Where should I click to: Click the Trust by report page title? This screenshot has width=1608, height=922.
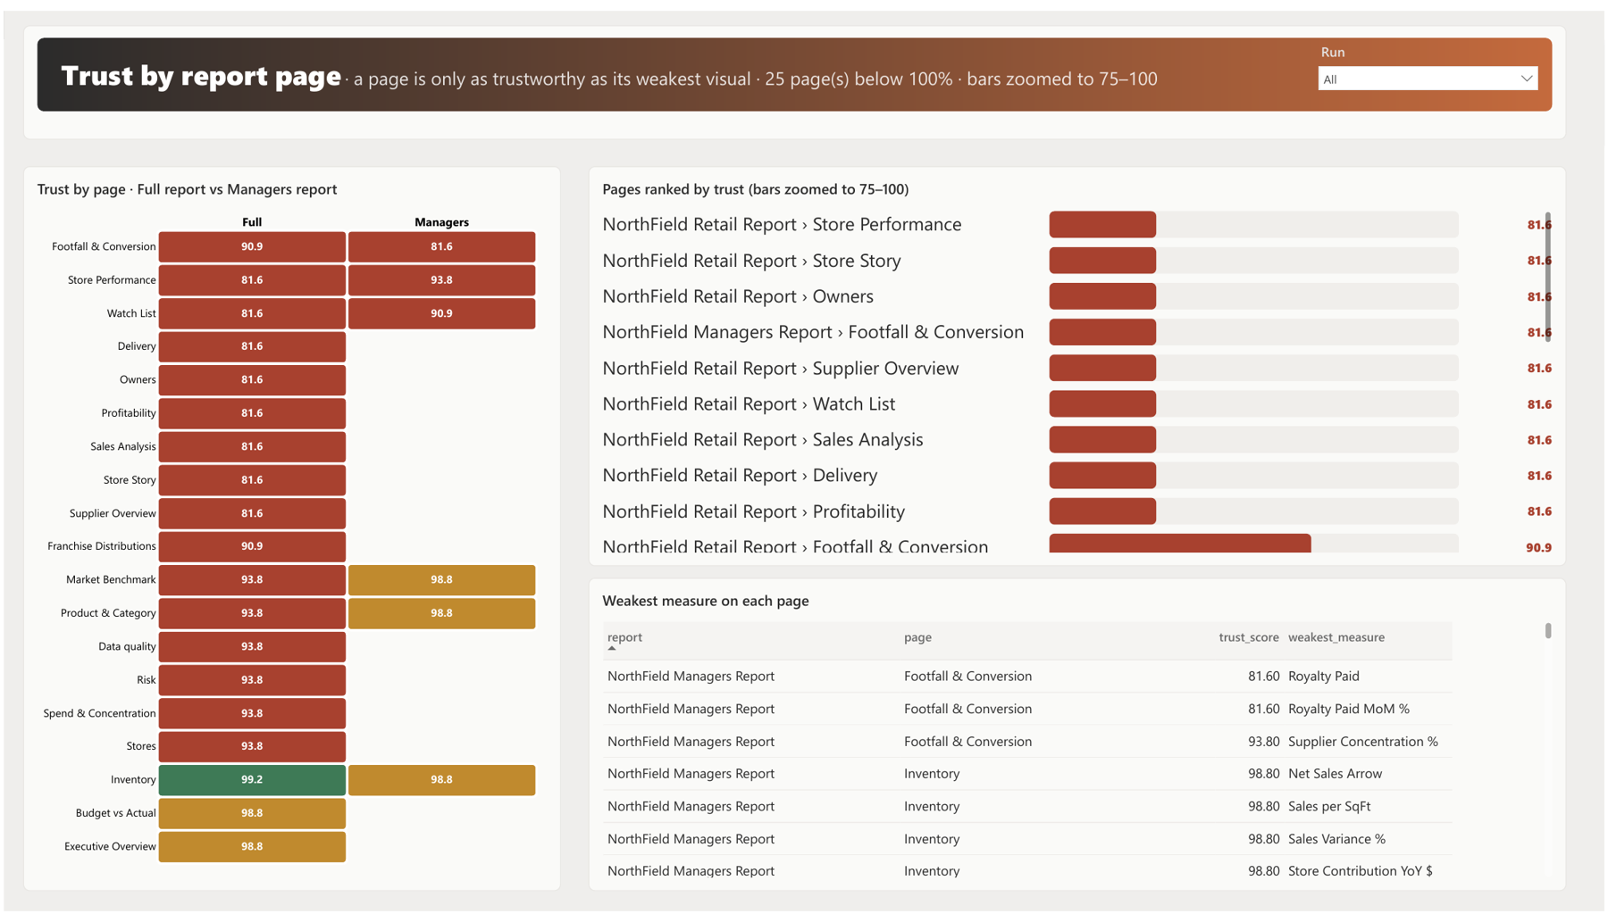coord(201,76)
